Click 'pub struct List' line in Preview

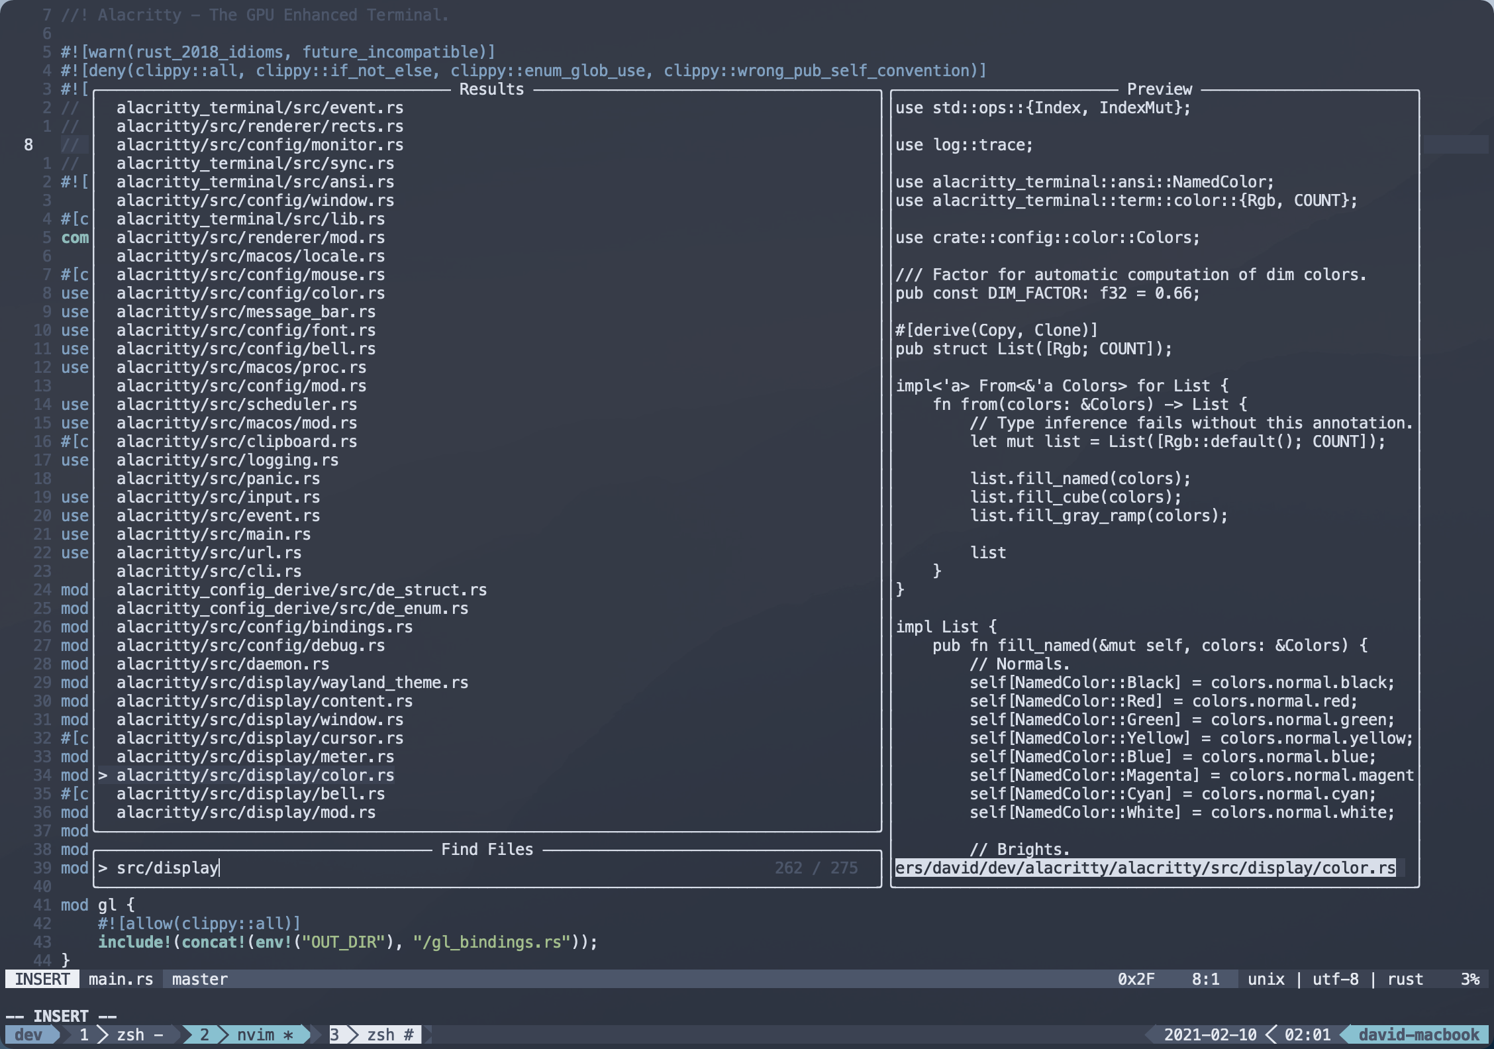pyautogui.click(x=1033, y=349)
